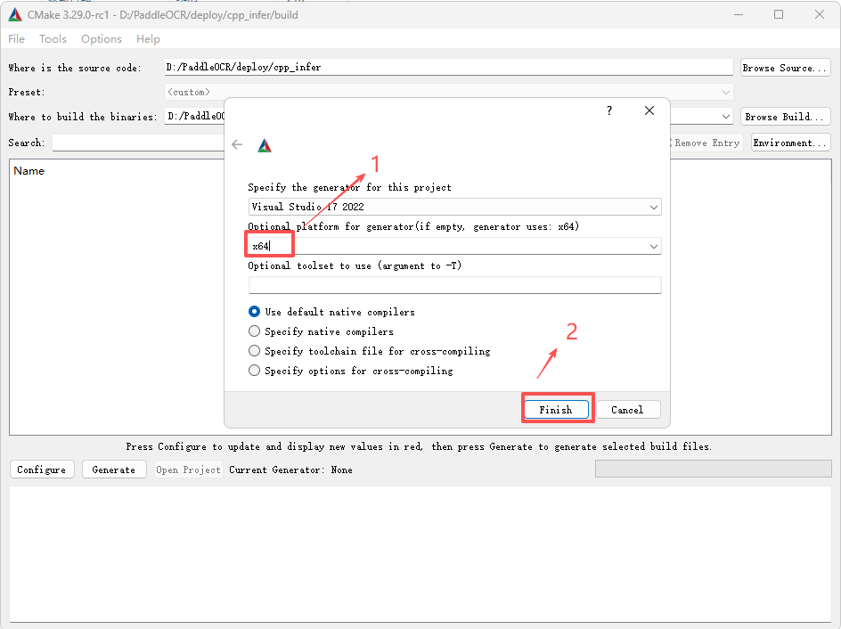Image resolution: width=841 pixels, height=629 pixels.
Task: Open the File menu
Action: [16, 39]
